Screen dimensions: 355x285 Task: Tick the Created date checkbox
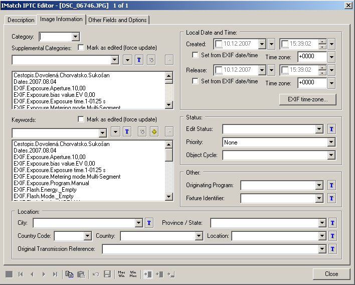click(x=219, y=44)
